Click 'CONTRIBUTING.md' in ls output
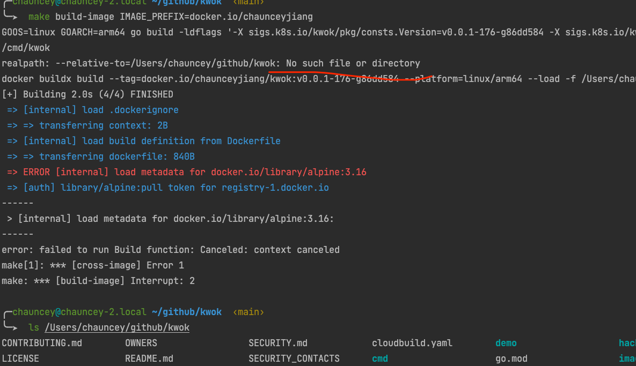636x366 pixels. [42, 343]
